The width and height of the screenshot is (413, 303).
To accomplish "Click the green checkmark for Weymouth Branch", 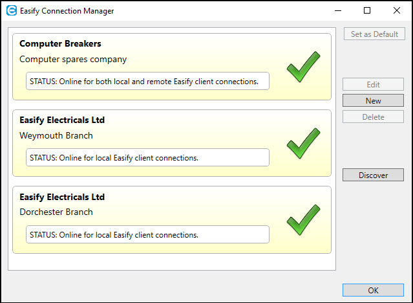I will [303, 143].
